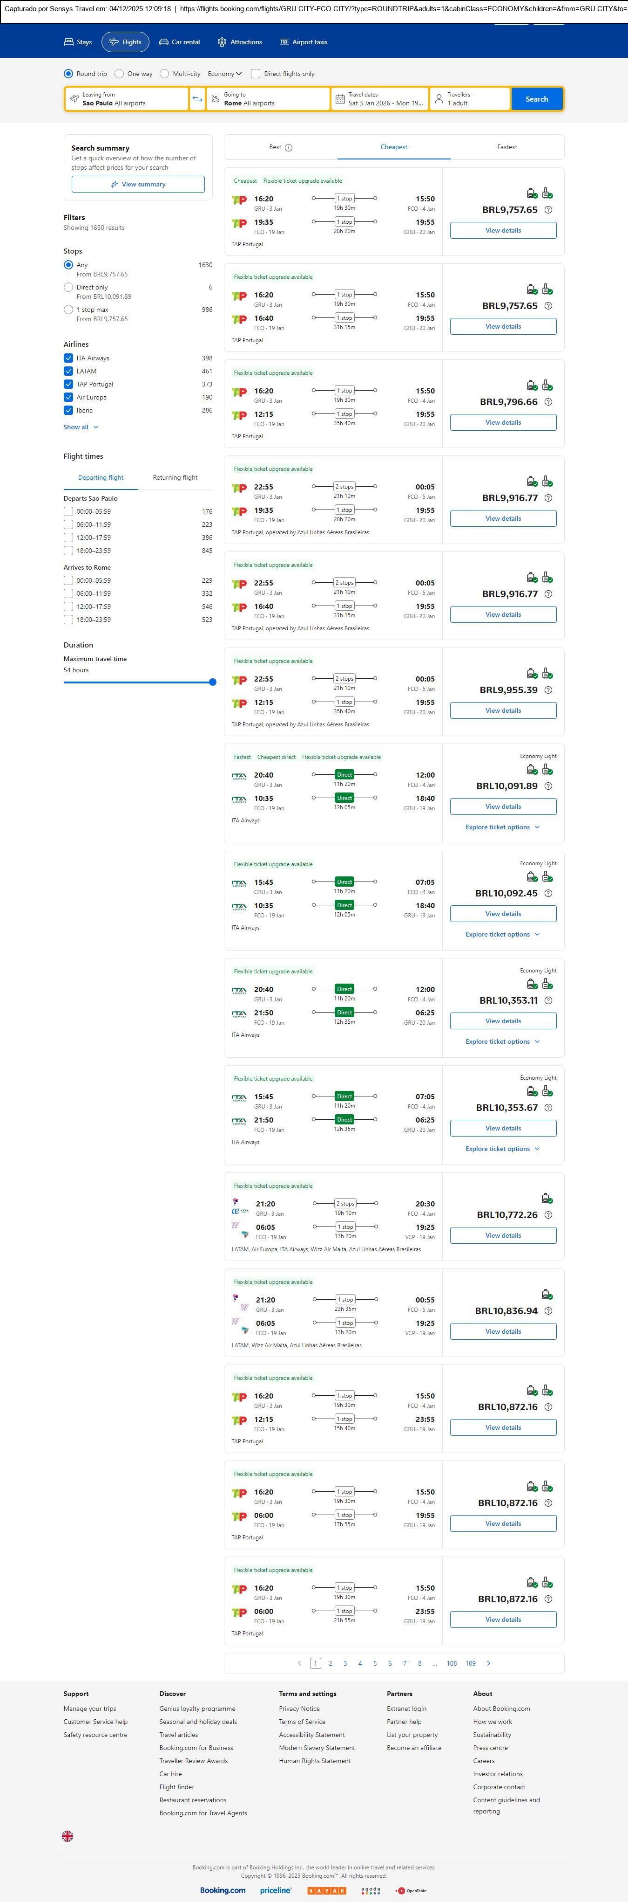
Task: Open the Economy cabin class dropdown
Action: tap(224, 74)
